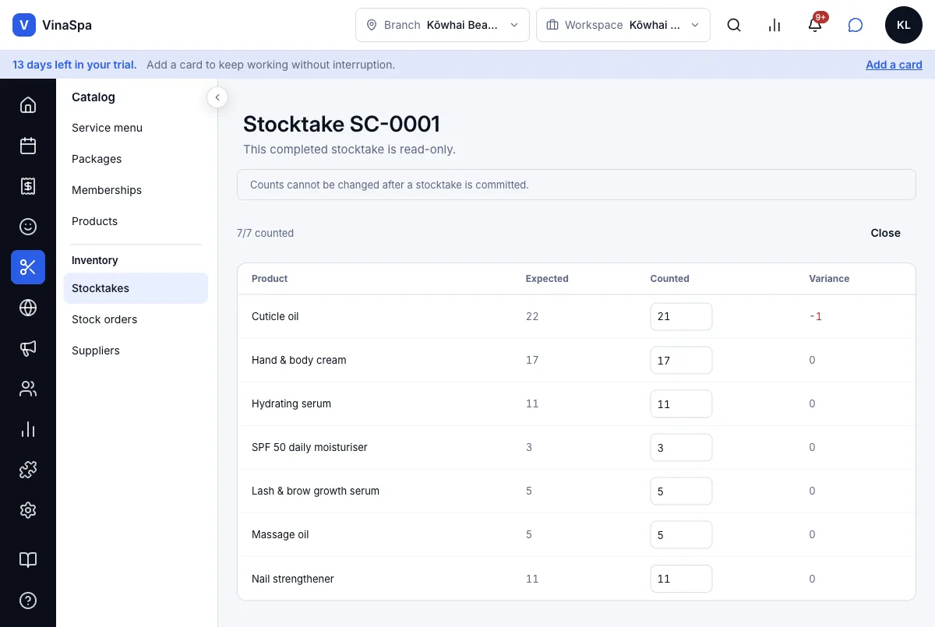
Task: Open the chat bubble icon
Action: 856,25
